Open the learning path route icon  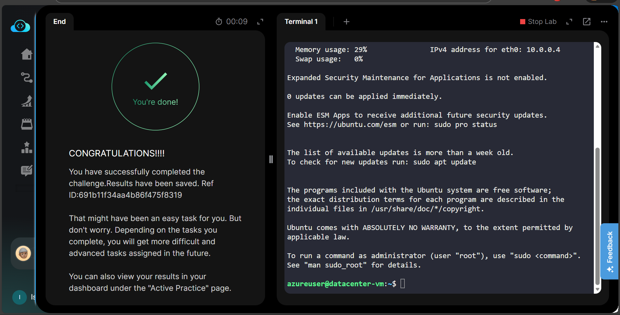click(x=27, y=78)
